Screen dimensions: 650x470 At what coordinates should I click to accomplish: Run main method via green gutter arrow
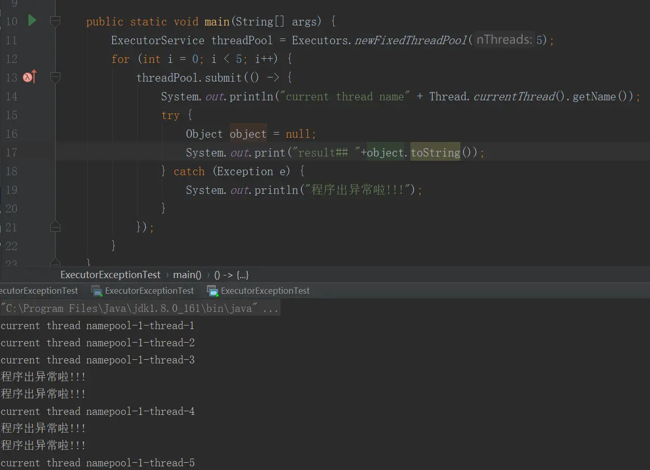coord(32,21)
